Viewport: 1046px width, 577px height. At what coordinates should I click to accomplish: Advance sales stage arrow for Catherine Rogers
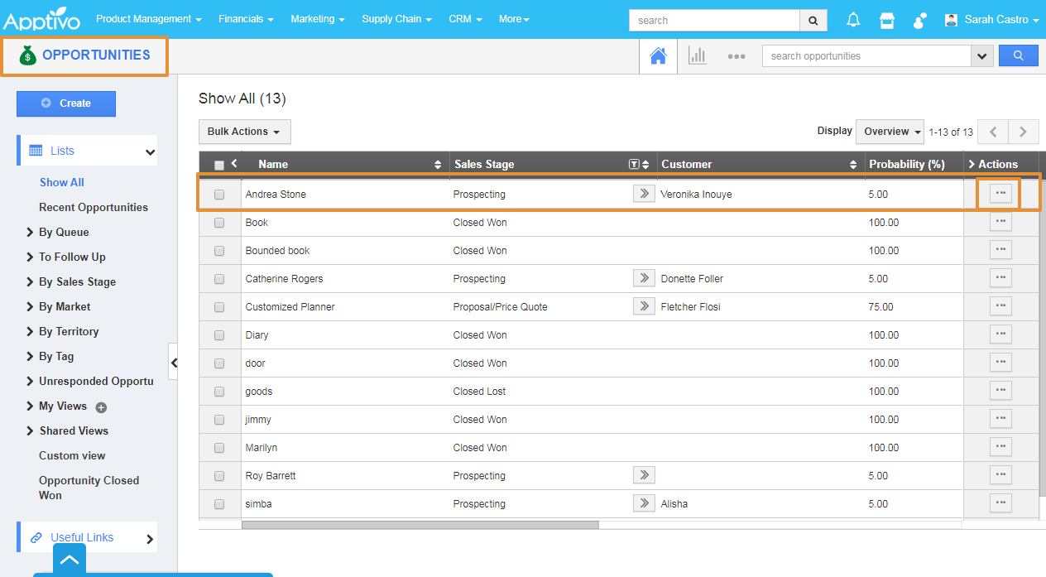[644, 278]
